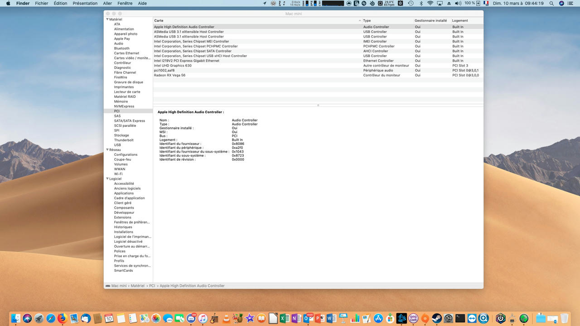Open Terminal icon in the Dock

(460, 318)
